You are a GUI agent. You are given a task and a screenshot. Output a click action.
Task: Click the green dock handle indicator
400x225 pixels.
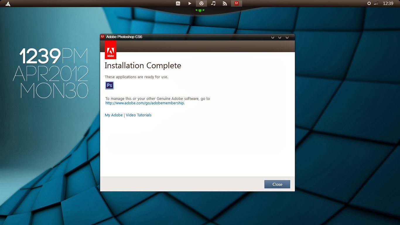tap(200, 11)
